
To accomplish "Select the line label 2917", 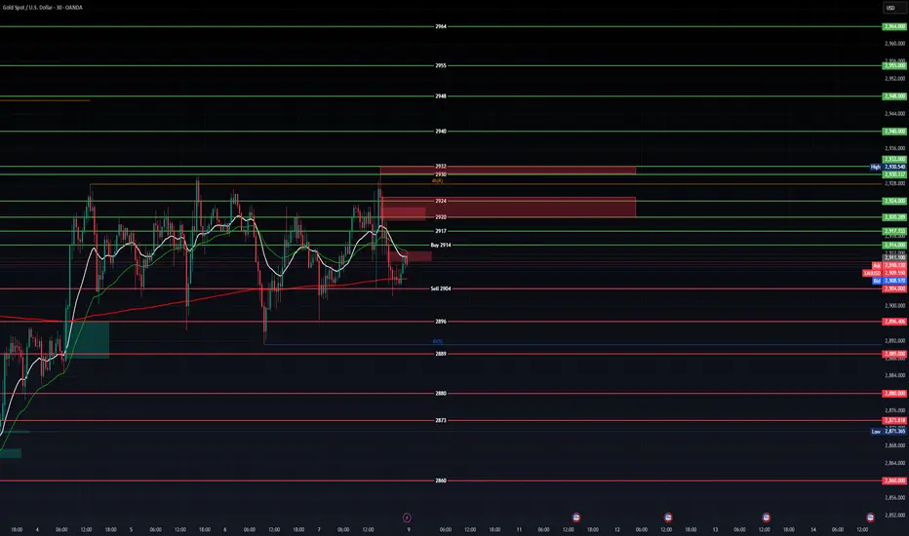I will (441, 231).
